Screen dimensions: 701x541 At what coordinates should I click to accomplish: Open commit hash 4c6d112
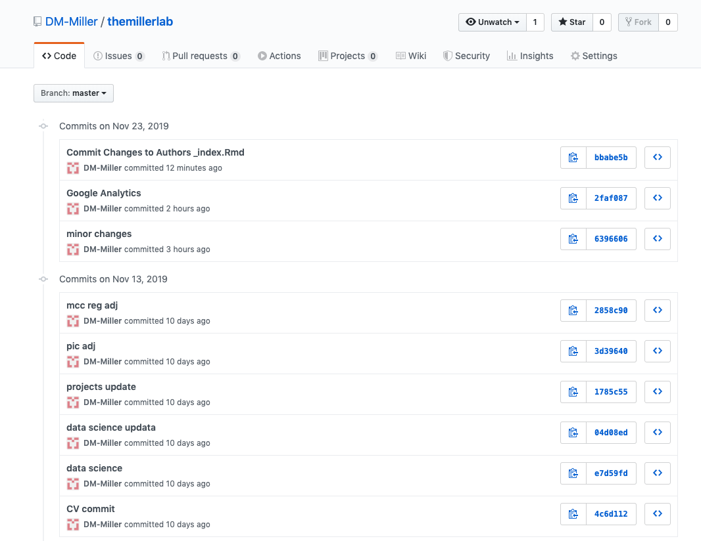coord(611,514)
